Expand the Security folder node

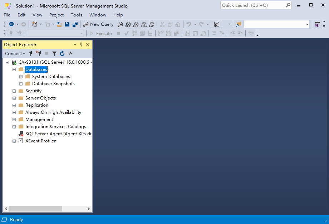[14, 91]
